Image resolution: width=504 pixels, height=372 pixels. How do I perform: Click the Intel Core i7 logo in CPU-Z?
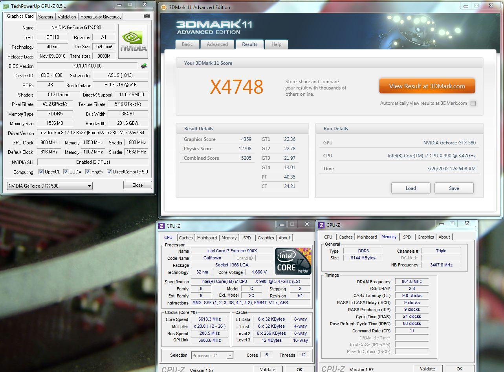[293, 261]
